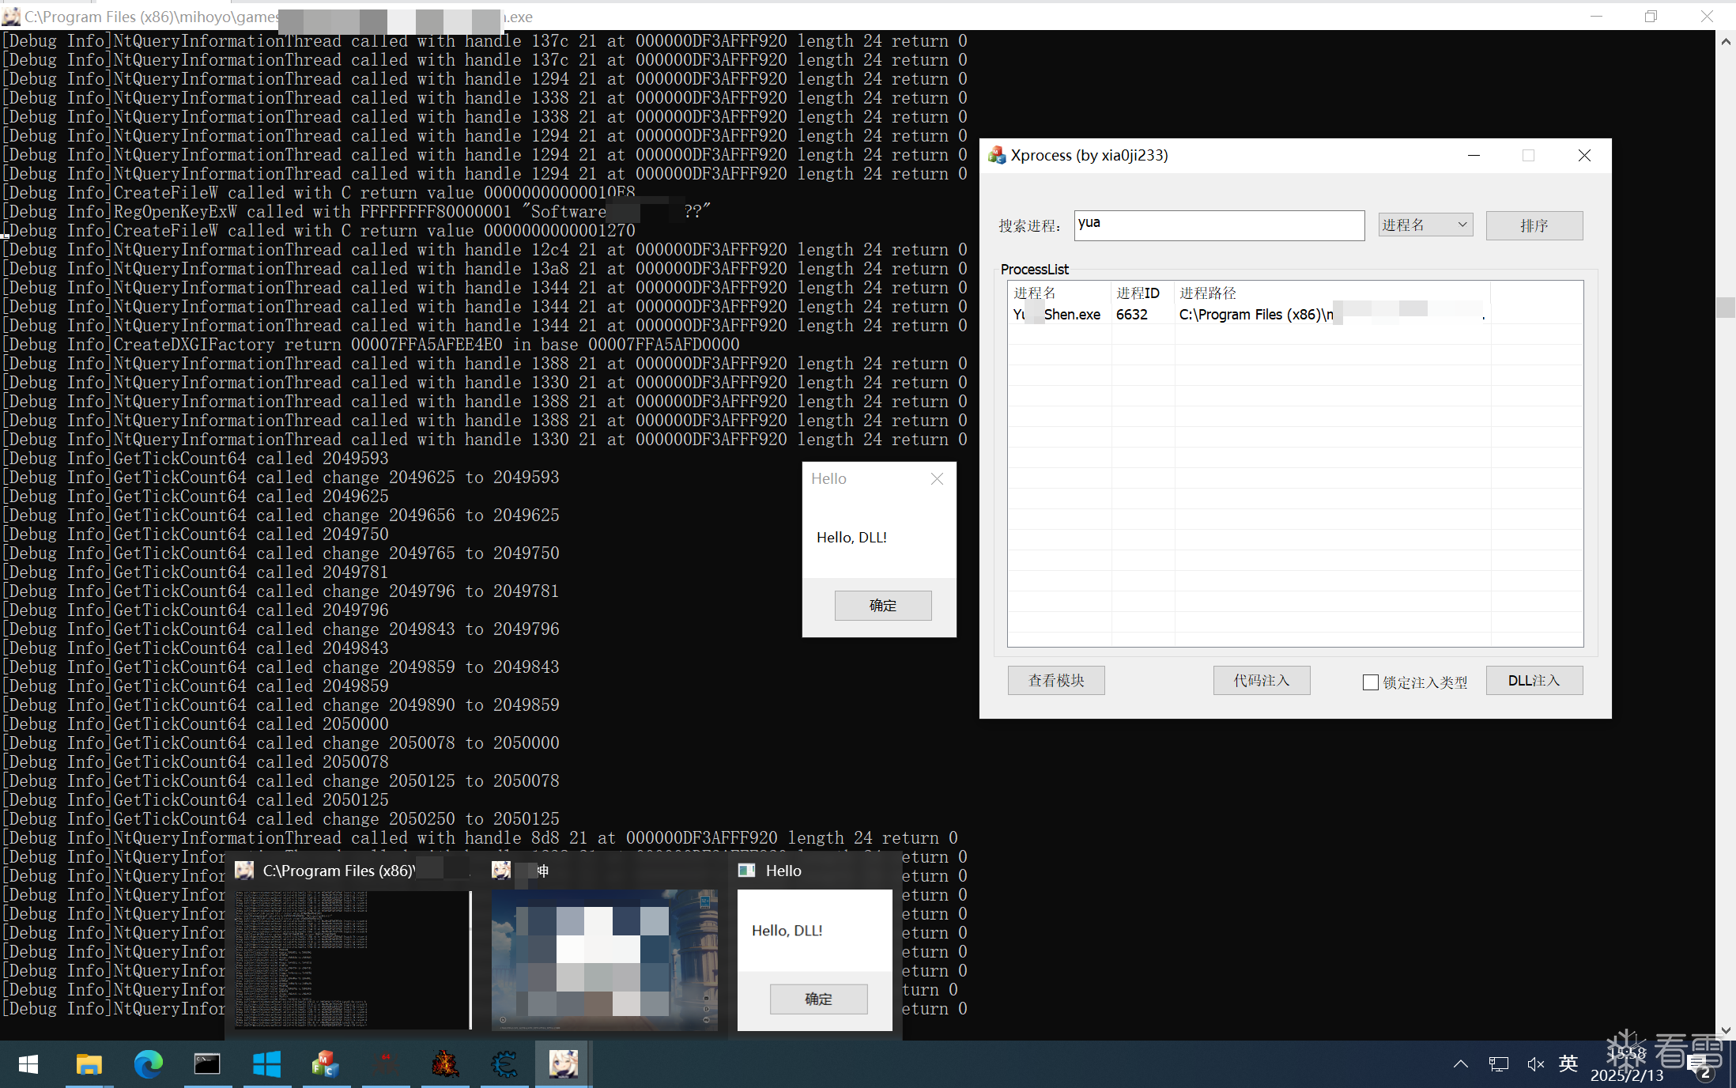Click the 搜索进程 input field

1218,225
